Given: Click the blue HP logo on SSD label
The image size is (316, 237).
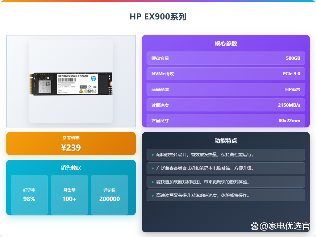Looking at the screenshot, I should [93, 78].
